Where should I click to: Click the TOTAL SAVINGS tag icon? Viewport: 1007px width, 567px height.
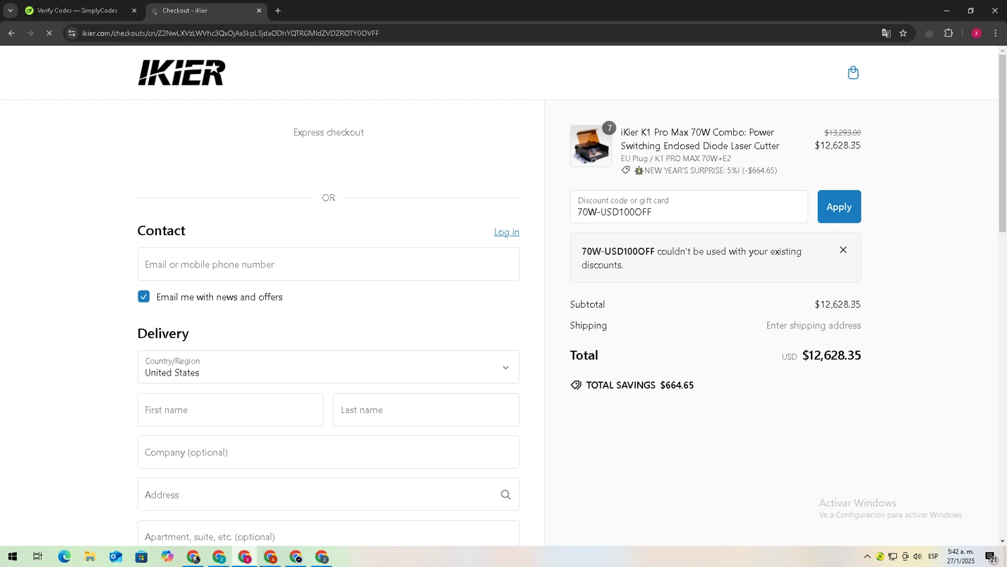(576, 386)
